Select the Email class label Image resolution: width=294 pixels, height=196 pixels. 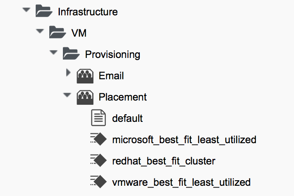(x=111, y=76)
